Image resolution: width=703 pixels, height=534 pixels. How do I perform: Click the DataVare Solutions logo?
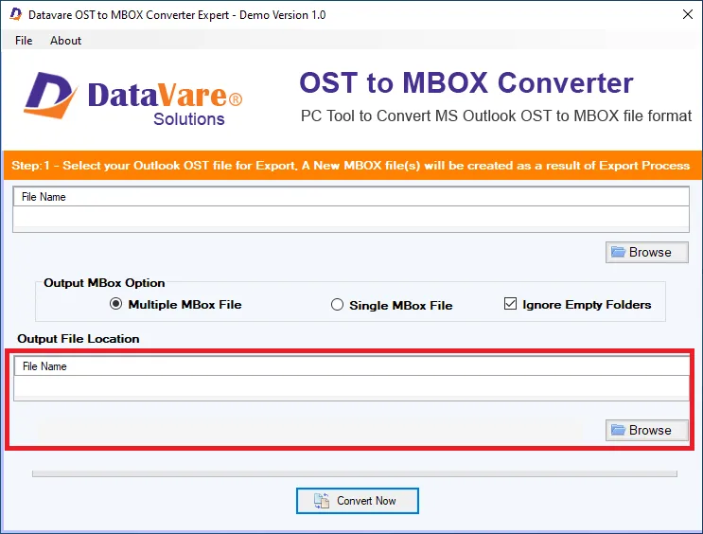tap(133, 98)
